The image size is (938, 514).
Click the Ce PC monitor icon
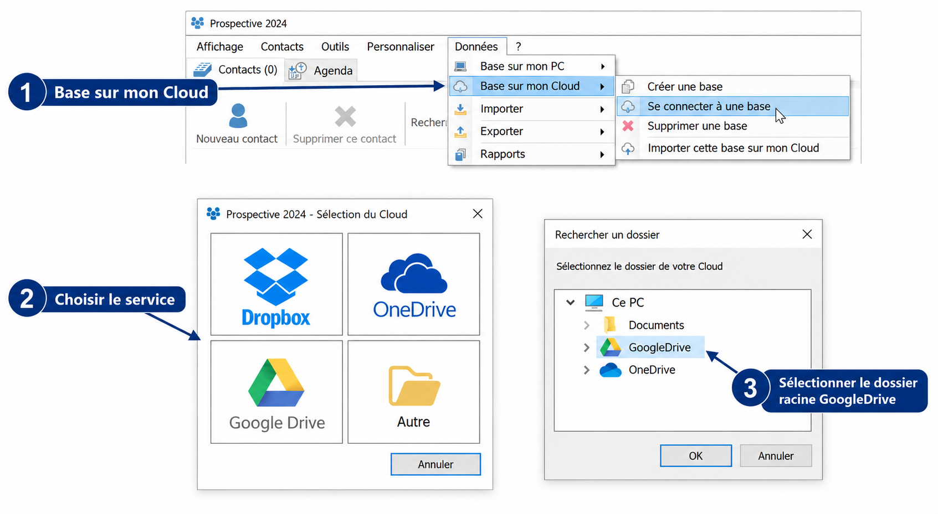point(594,302)
